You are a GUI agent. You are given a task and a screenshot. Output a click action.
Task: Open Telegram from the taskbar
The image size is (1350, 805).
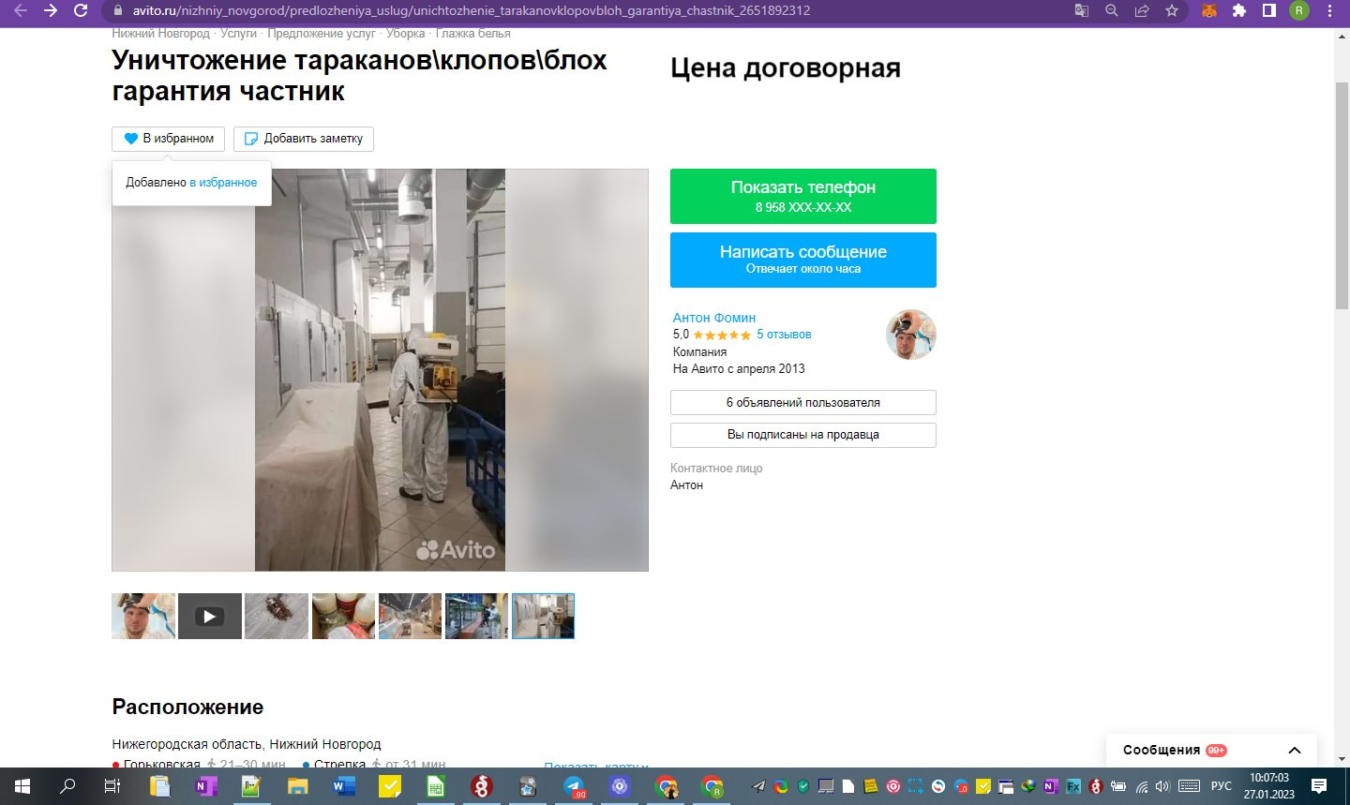coord(574,786)
